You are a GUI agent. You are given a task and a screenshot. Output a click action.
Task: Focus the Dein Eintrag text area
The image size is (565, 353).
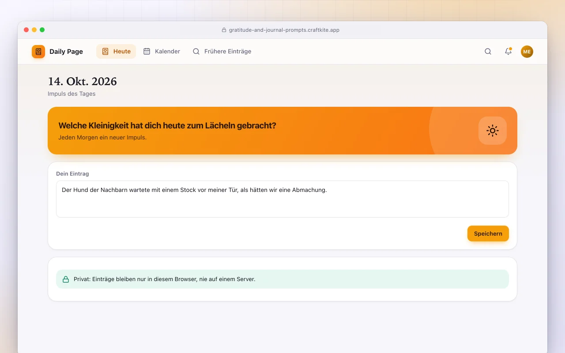coord(282,199)
